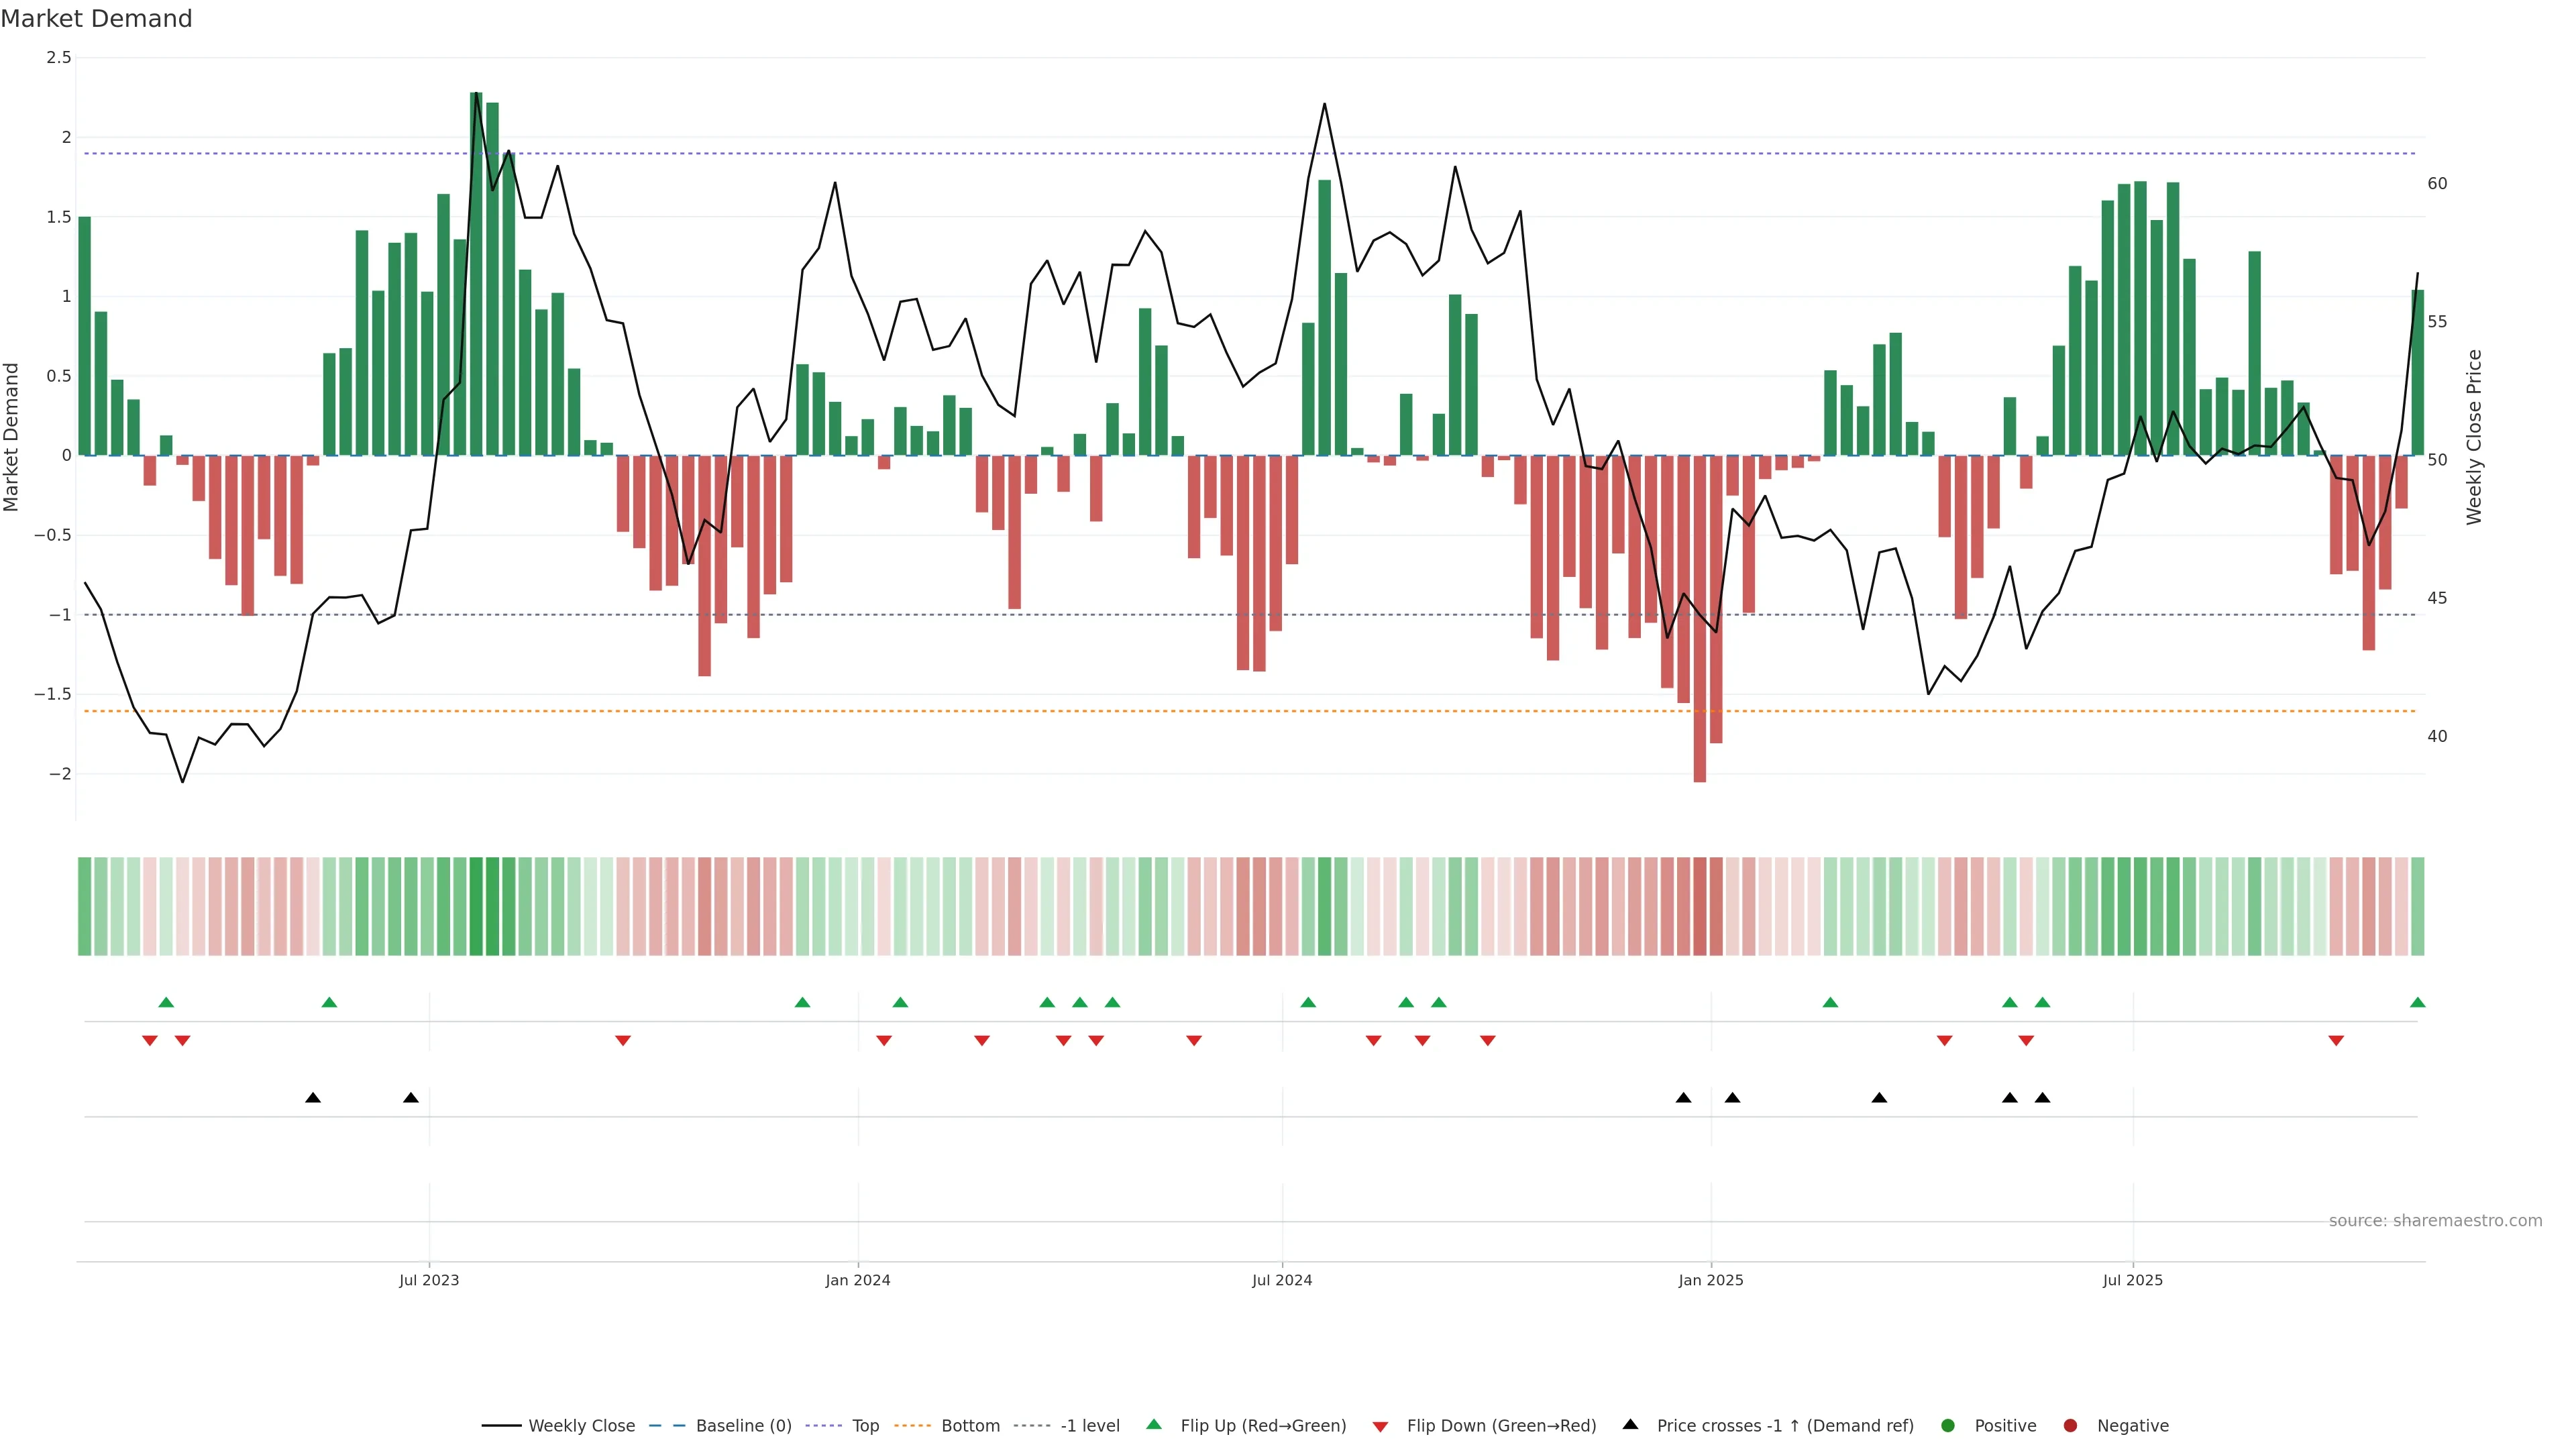This screenshot has height=1449, width=2576.
Task: Click the darkest red heat-strip cell
Action: tap(1699, 906)
